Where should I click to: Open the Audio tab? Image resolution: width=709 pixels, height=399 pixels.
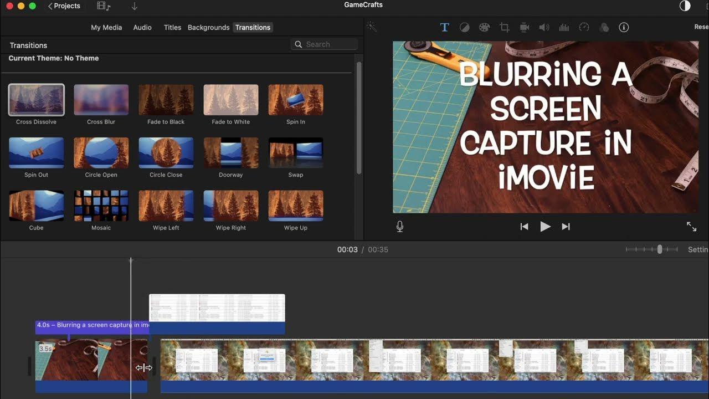[142, 27]
